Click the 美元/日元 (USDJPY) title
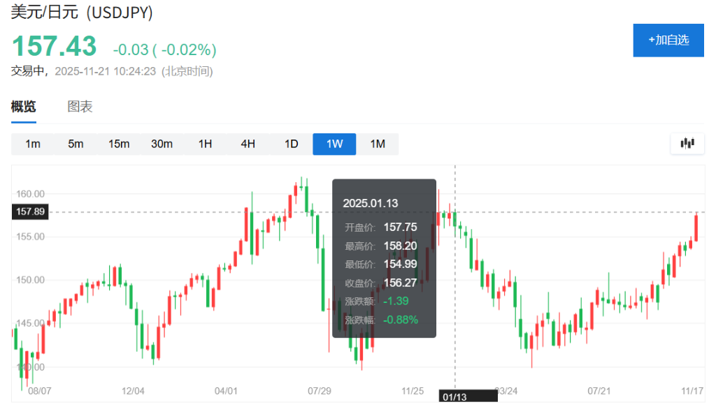Screen dimensions: 716x409 [x=82, y=12]
